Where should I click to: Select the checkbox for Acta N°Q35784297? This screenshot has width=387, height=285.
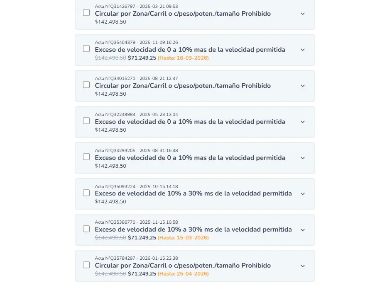86,265
